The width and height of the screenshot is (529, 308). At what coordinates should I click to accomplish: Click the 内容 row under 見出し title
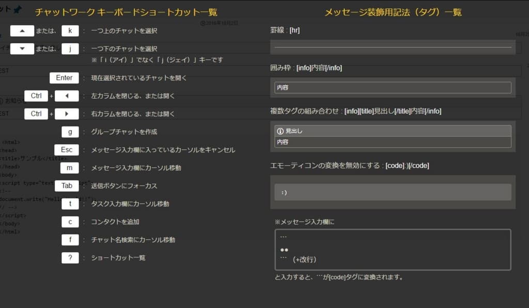pyautogui.click(x=393, y=142)
